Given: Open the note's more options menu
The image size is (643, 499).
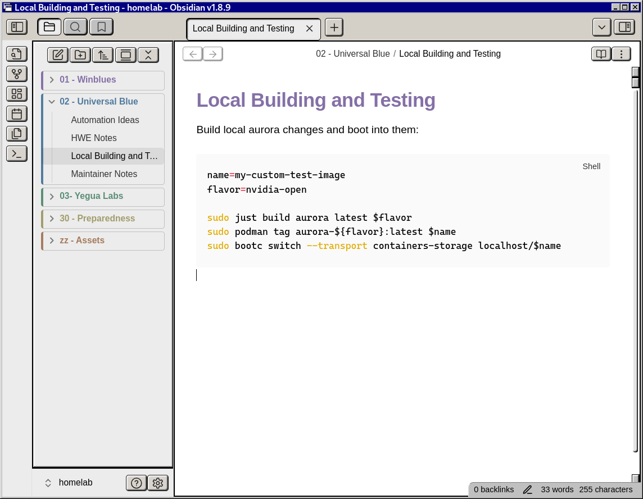Looking at the screenshot, I should click(x=621, y=54).
